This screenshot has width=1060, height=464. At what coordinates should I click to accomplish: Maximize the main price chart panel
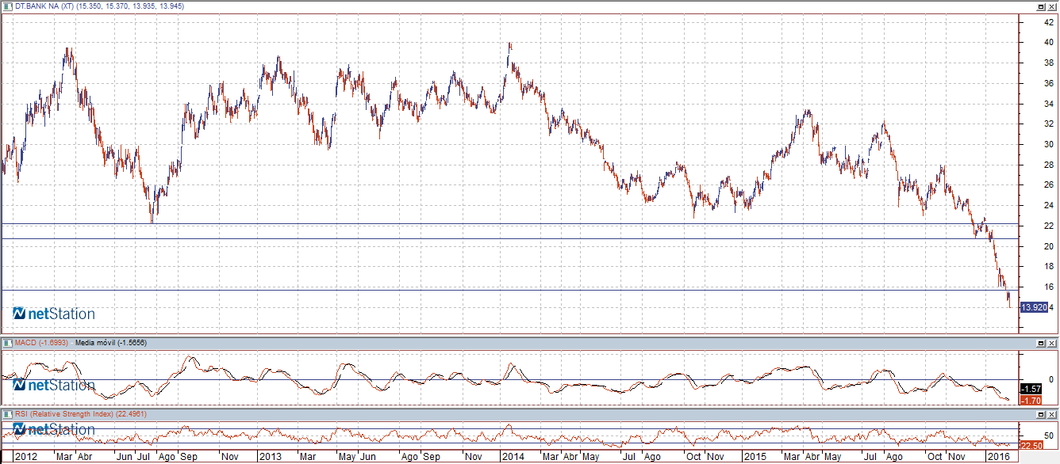click(1040, 6)
